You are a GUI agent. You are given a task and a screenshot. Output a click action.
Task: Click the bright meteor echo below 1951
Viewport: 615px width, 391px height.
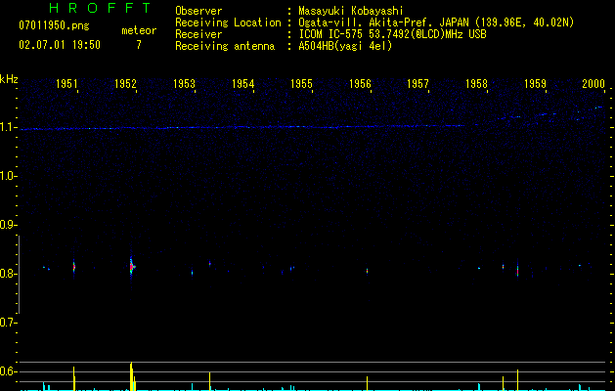coord(73,268)
